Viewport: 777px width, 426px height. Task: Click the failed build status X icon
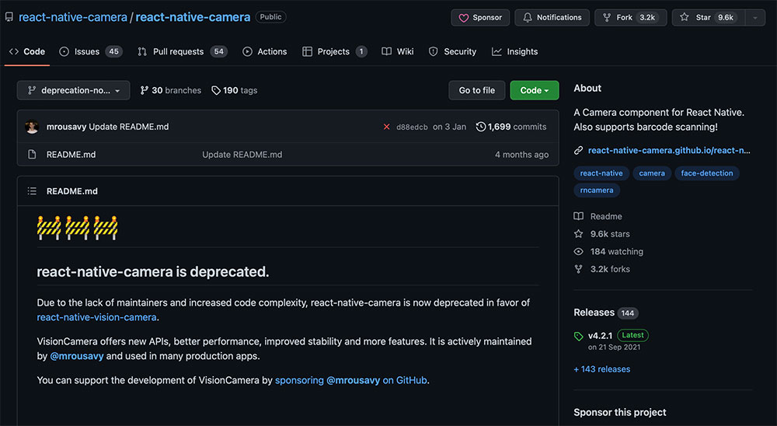(x=386, y=127)
